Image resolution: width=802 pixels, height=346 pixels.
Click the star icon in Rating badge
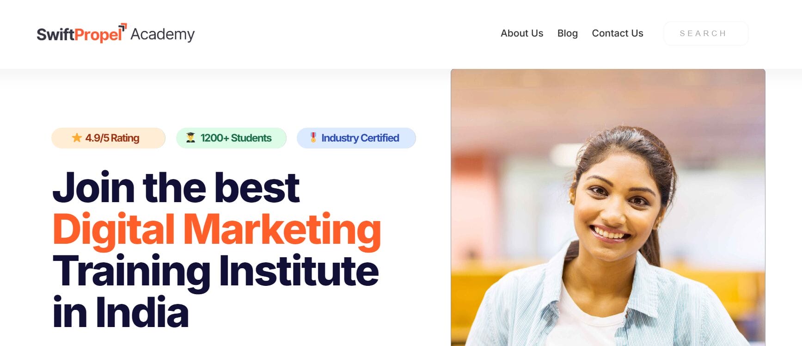pos(77,138)
